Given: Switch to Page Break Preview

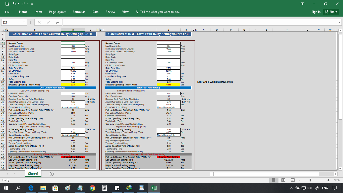Looking at the screenshot, I should click(292, 180).
